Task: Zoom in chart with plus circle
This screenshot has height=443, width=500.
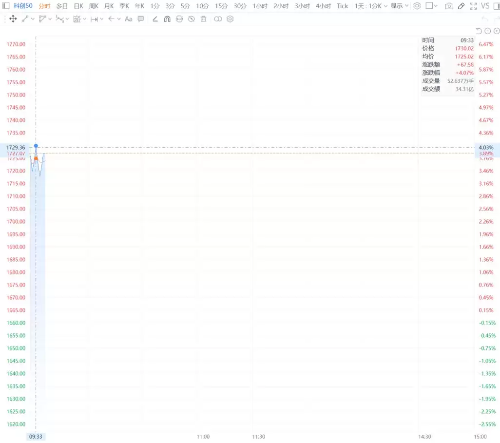Action: coord(497,31)
